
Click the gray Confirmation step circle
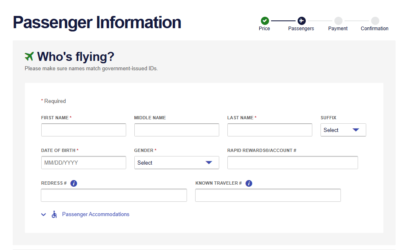[x=375, y=20]
